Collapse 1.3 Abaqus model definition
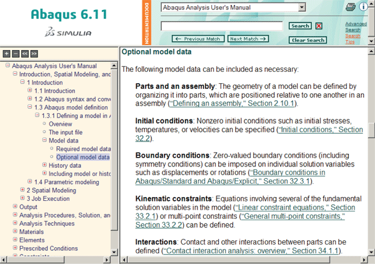This screenshot has width=375, height=264. coord(29,107)
